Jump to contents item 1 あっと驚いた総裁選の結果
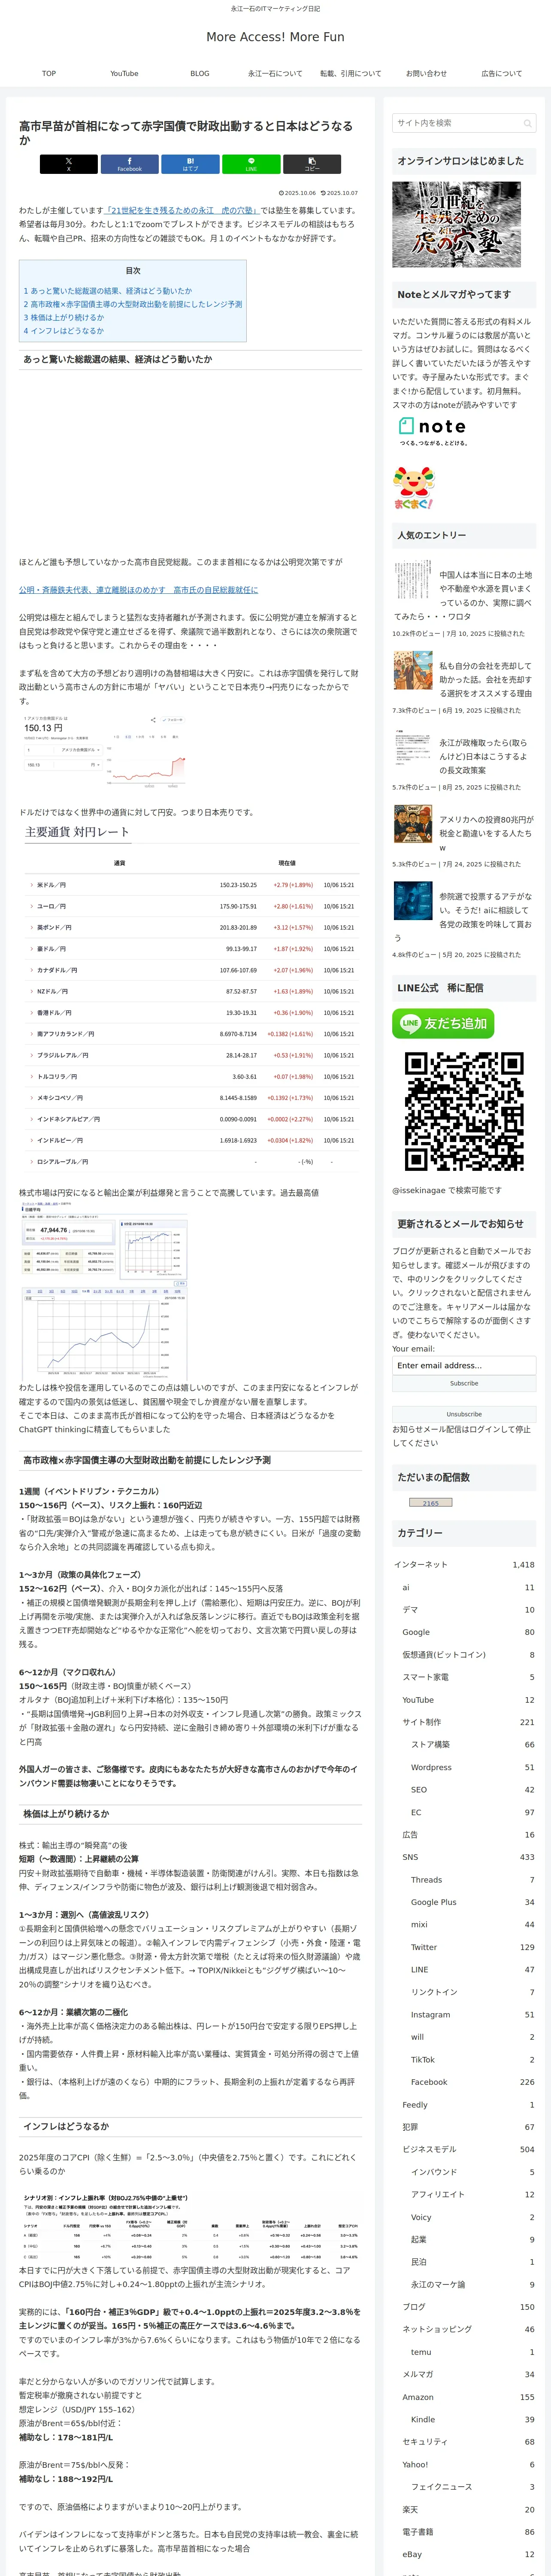This screenshot has height=2576, width=551. pyautogui.click(x=108, y=291)
